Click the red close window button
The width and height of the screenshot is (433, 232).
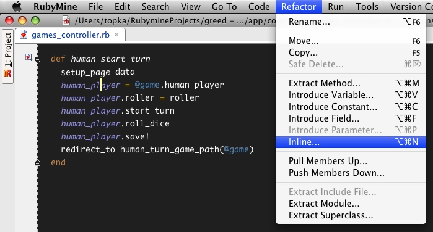[x=9, y=20]
